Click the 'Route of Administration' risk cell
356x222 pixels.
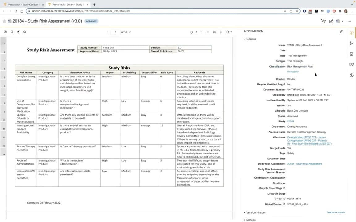(26, 164)
